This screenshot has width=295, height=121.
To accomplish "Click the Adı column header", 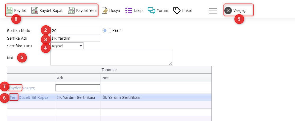I will click(78, 78).
